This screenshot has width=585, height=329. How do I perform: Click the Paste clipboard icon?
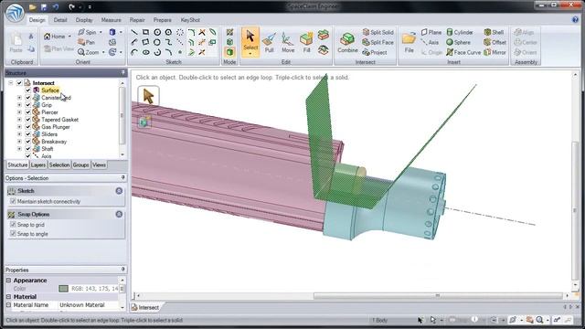click(16, 42)
